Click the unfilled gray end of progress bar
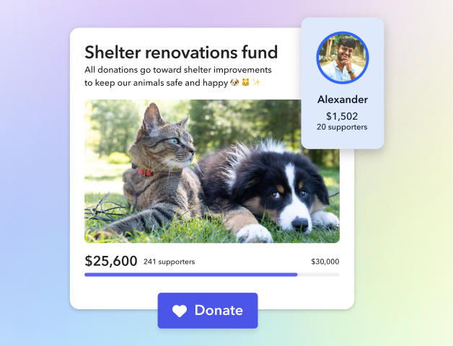This screenshot has height=346, width=453. coord(319,275)
